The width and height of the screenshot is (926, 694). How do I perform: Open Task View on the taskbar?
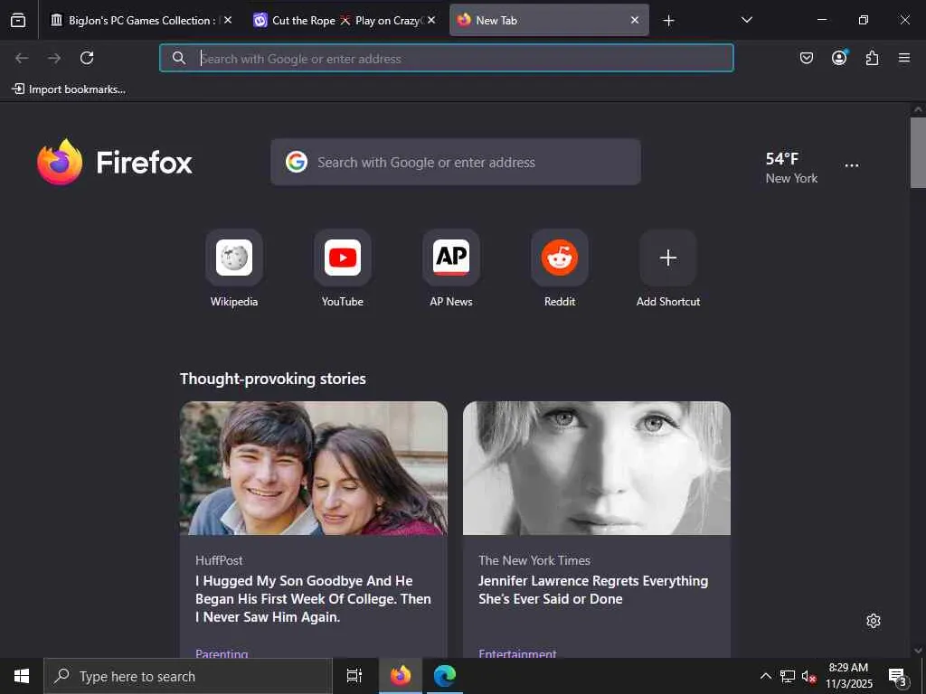click(354, 676)
